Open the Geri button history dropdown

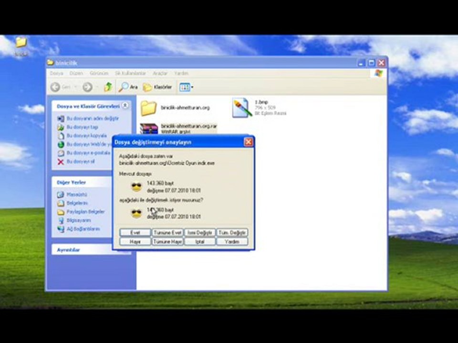(x=76, y=87)
